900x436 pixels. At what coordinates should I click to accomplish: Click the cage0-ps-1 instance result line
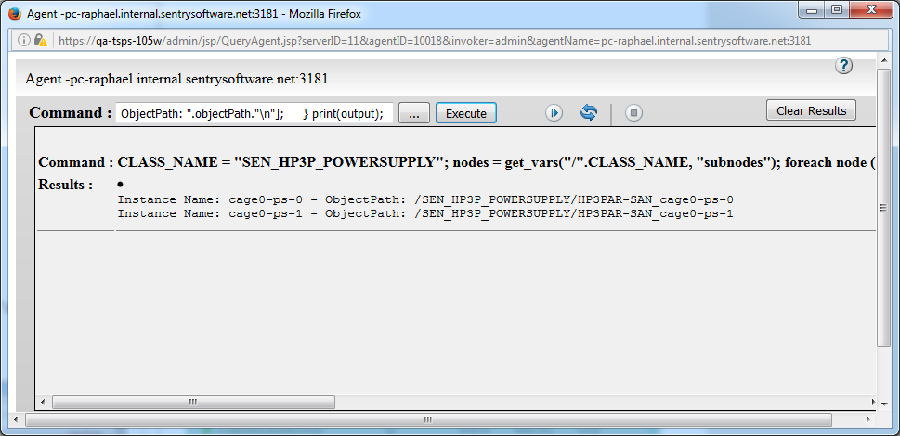click(x=425, y=214)
